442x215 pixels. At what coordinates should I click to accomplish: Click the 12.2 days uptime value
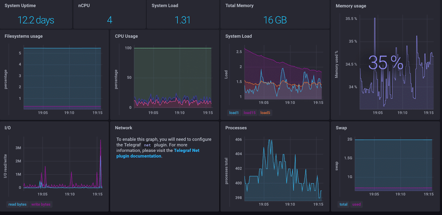point(36,20)
